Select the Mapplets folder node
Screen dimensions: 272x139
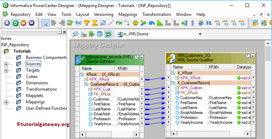coord(34,96)
